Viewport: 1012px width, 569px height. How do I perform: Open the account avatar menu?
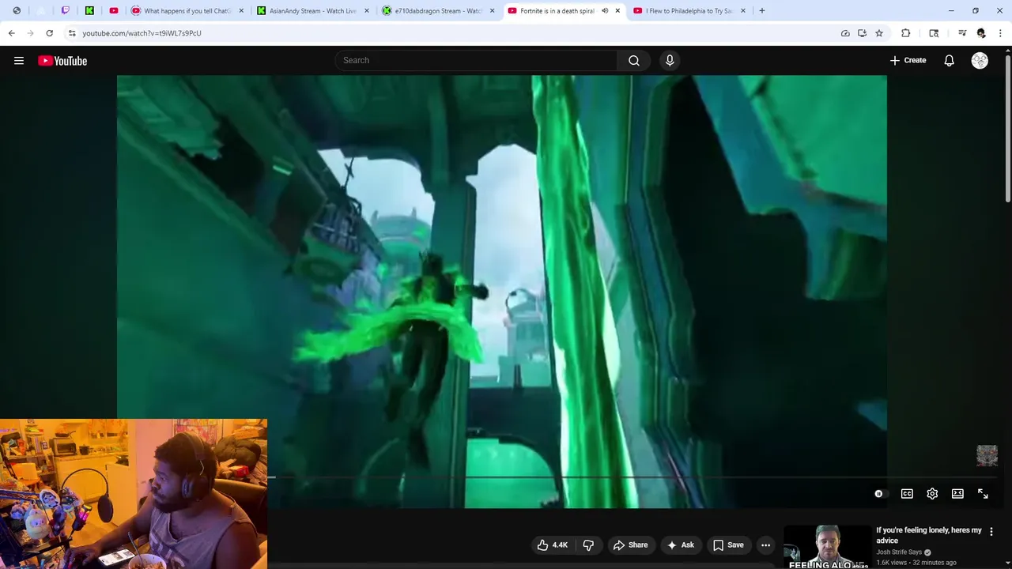coord(980,61)
